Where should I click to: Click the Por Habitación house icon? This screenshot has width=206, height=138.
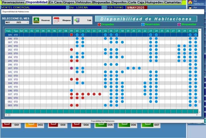190,2
